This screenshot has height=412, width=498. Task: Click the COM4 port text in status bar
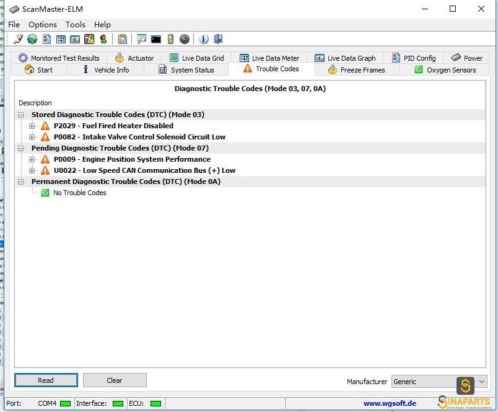47,403
